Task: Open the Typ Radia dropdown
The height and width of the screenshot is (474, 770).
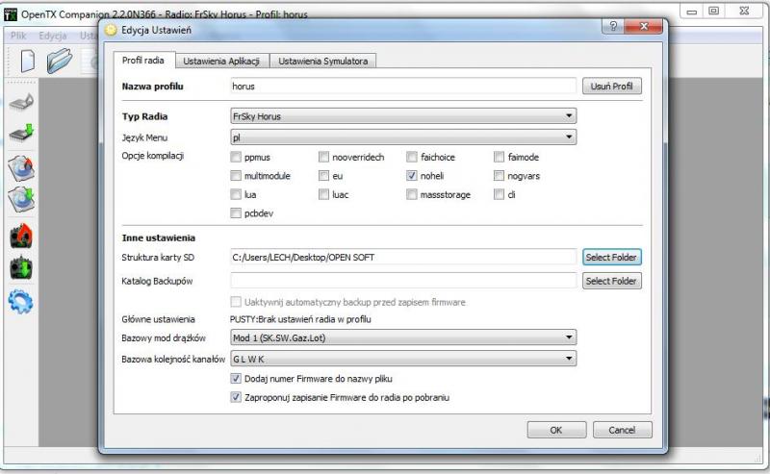Action: pyautogui.click(x=402, y=116)
